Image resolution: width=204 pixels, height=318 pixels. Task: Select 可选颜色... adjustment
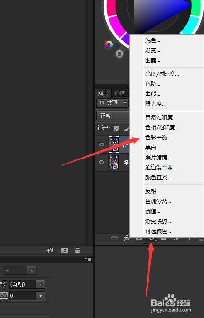coord(158,231)
